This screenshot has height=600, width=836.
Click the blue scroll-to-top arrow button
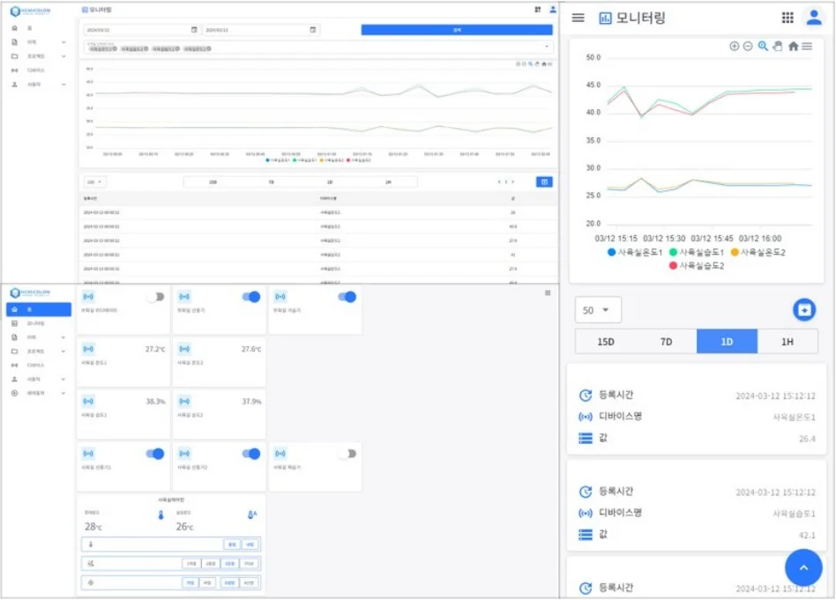(x=803, y=567)
